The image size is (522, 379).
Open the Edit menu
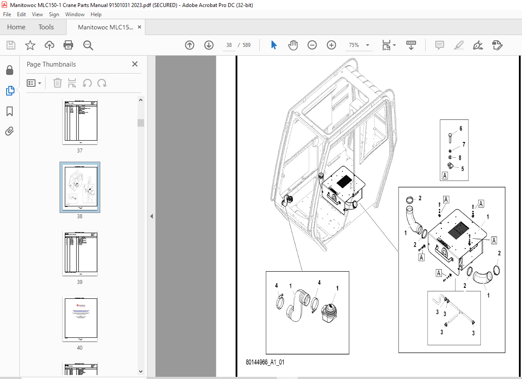point(21,14)
